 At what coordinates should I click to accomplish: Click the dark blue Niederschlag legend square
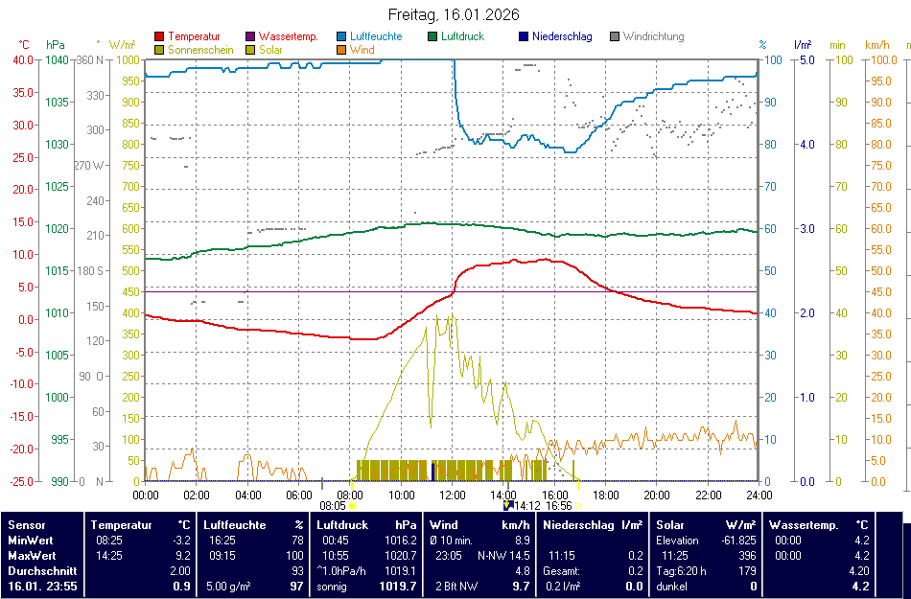coord(524,37)
